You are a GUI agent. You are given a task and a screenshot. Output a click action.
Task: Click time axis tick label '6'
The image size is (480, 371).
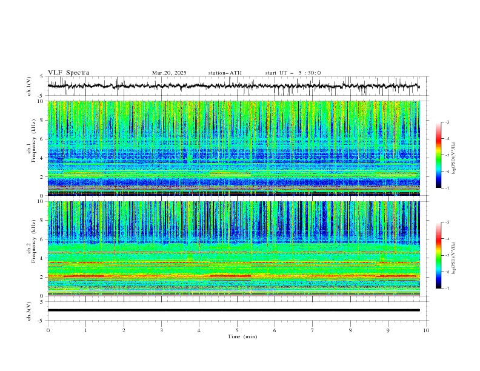click(x=275, y=330)
